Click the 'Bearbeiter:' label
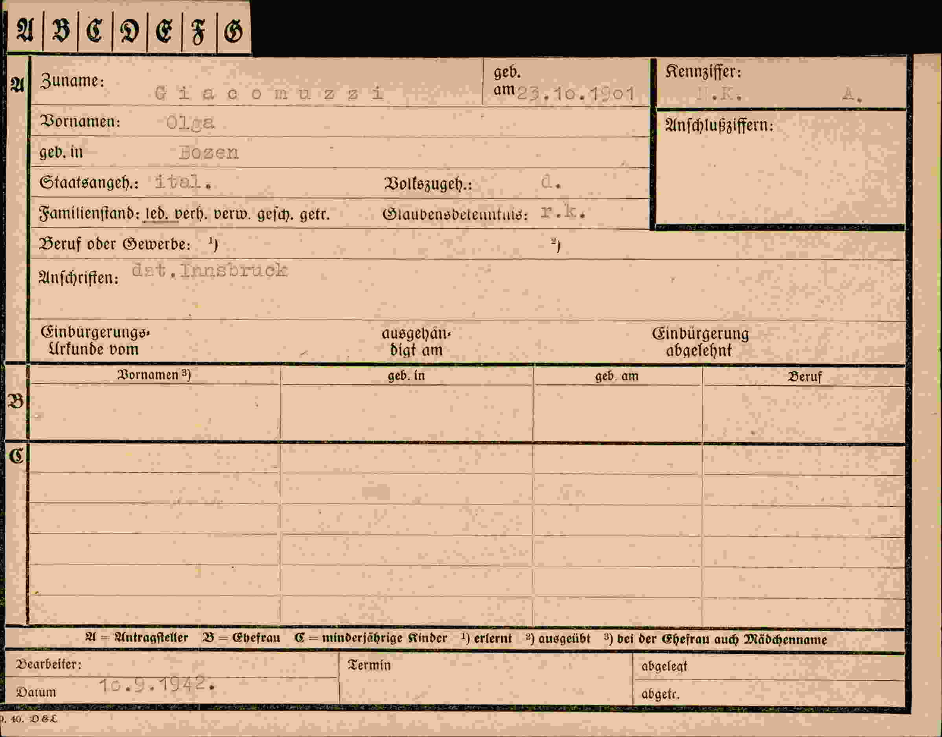Viewport: 942px width, 737px height. tap(49, 664)
